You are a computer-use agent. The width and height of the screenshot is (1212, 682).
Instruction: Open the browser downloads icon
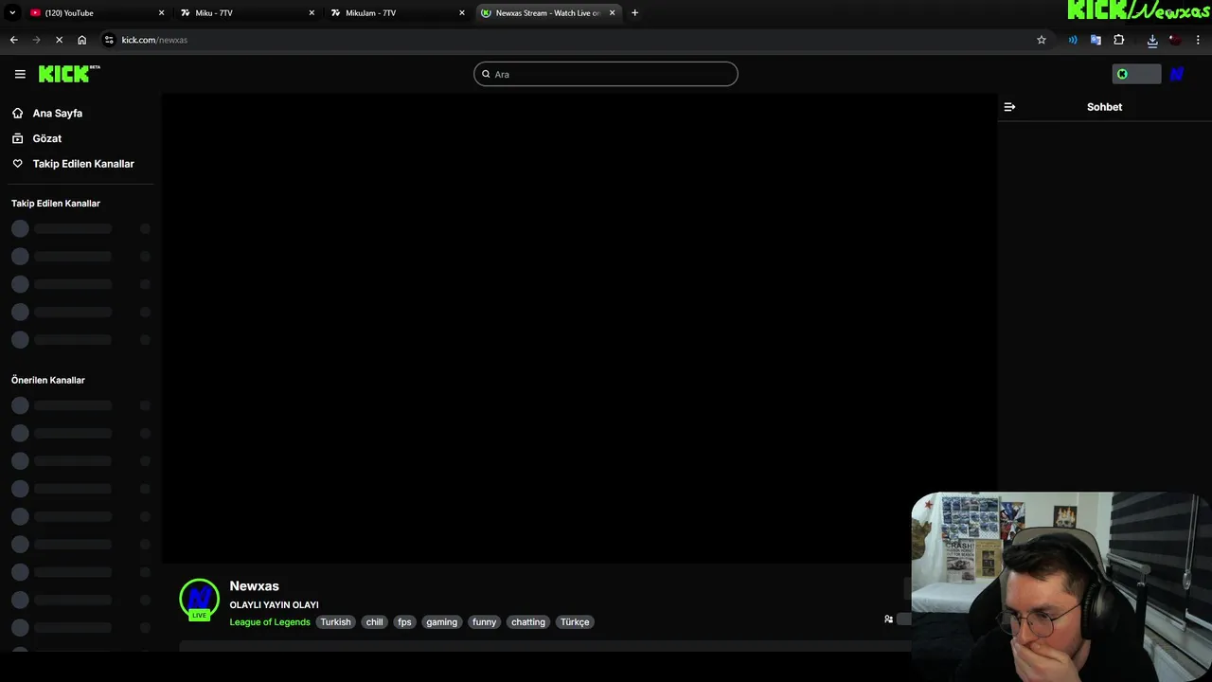(1152, 40)
